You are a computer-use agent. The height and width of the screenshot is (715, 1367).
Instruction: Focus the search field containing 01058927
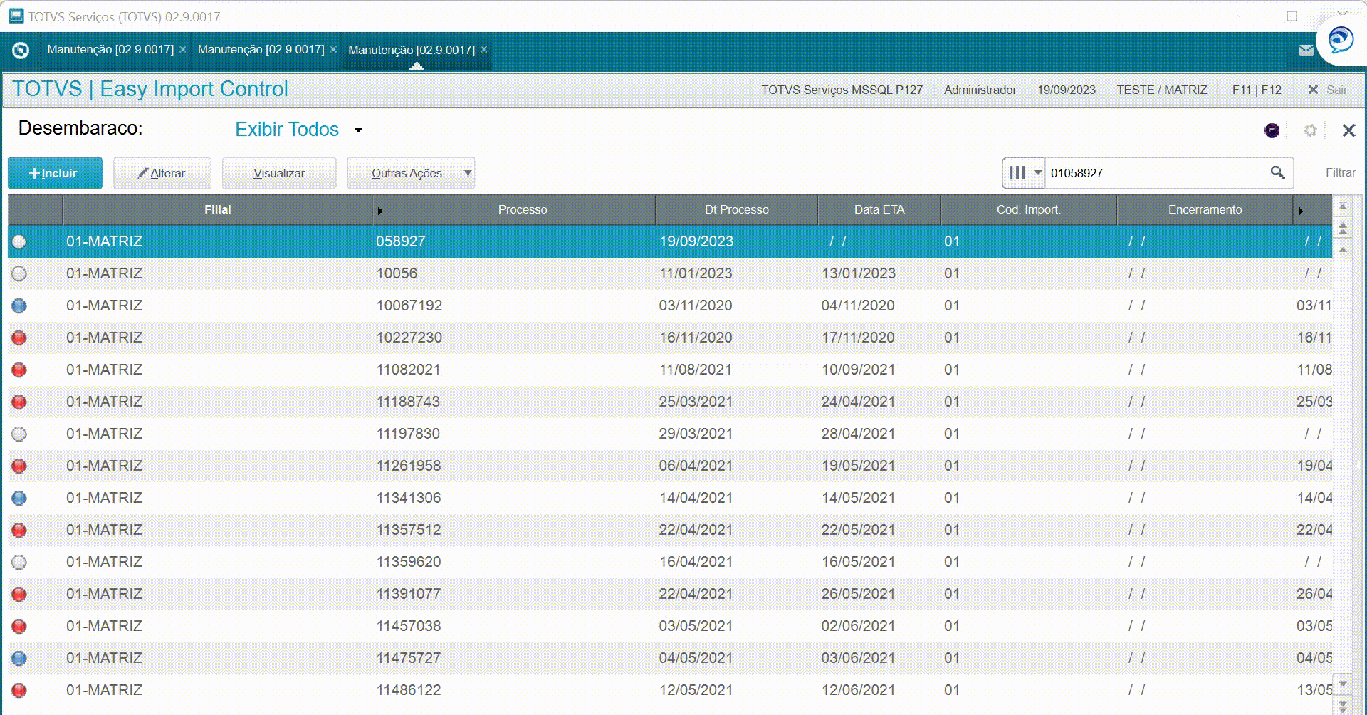[1156, 173]
